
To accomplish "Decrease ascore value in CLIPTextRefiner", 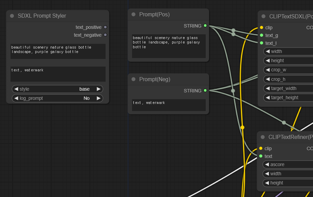I will coord(267,164).
